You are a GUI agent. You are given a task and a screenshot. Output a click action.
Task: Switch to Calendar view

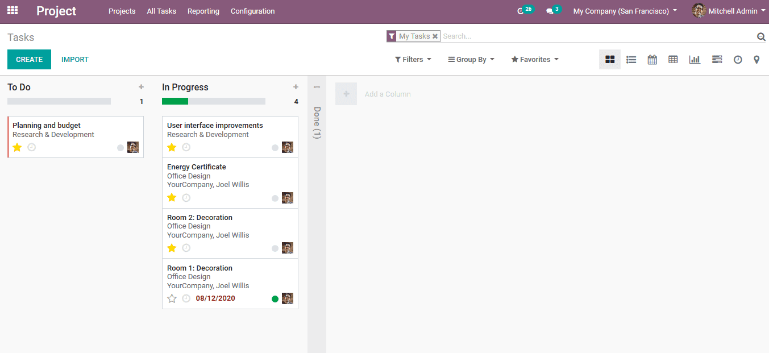[652, 59]
